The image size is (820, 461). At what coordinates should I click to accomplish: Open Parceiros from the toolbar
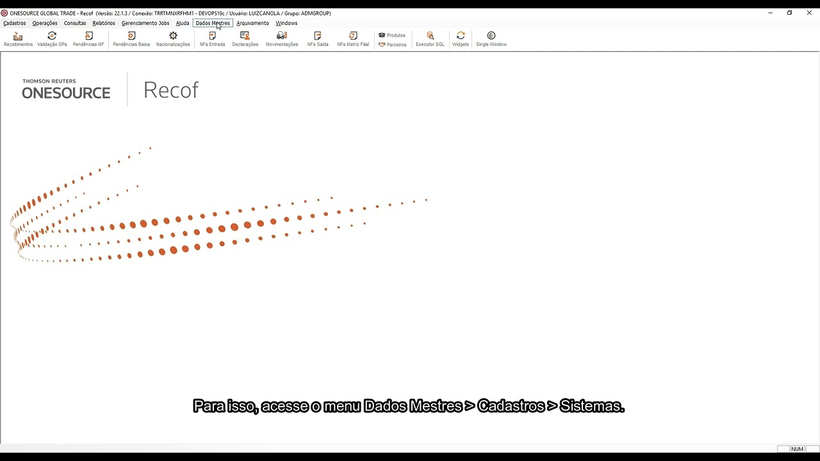click(x=392, y=45)
